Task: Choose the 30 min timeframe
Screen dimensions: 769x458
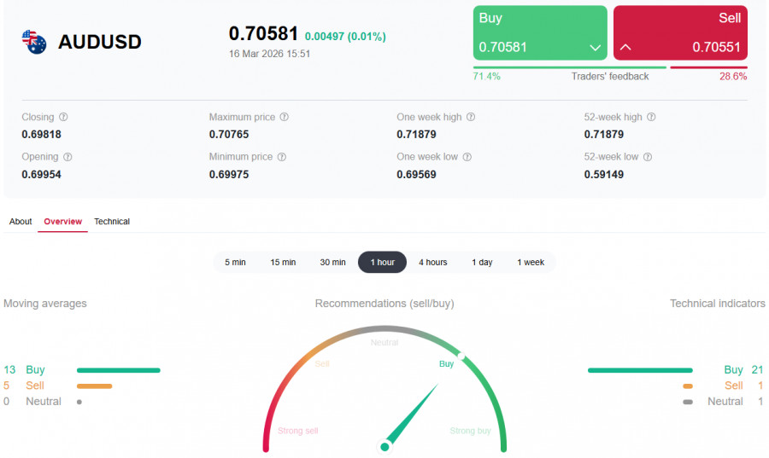Action: pyautogui.click(x=332, y=263)
